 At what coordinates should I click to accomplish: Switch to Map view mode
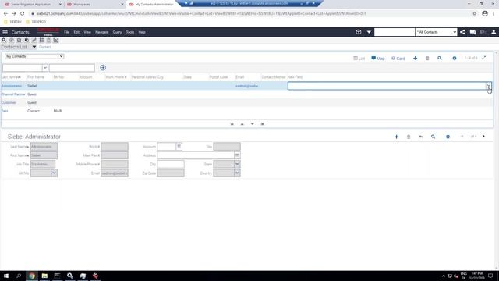pos(377,59)
